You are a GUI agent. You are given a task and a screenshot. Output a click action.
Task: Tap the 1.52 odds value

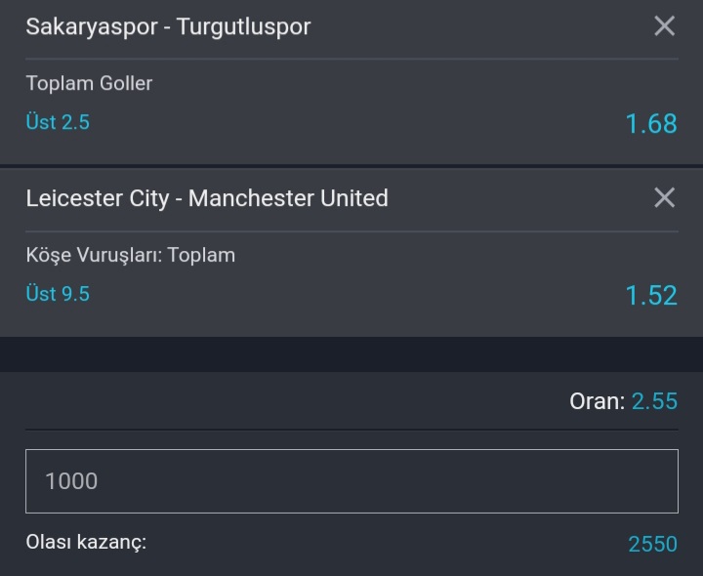651,296
